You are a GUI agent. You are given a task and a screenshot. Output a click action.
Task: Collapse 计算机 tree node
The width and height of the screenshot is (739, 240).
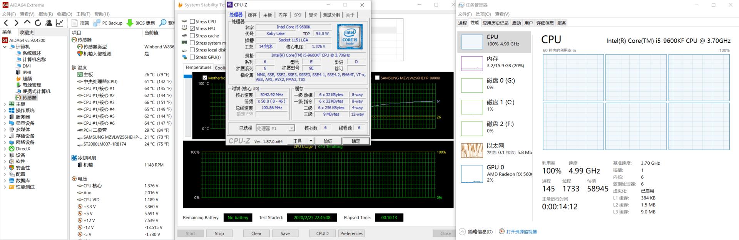coord(5,47)
